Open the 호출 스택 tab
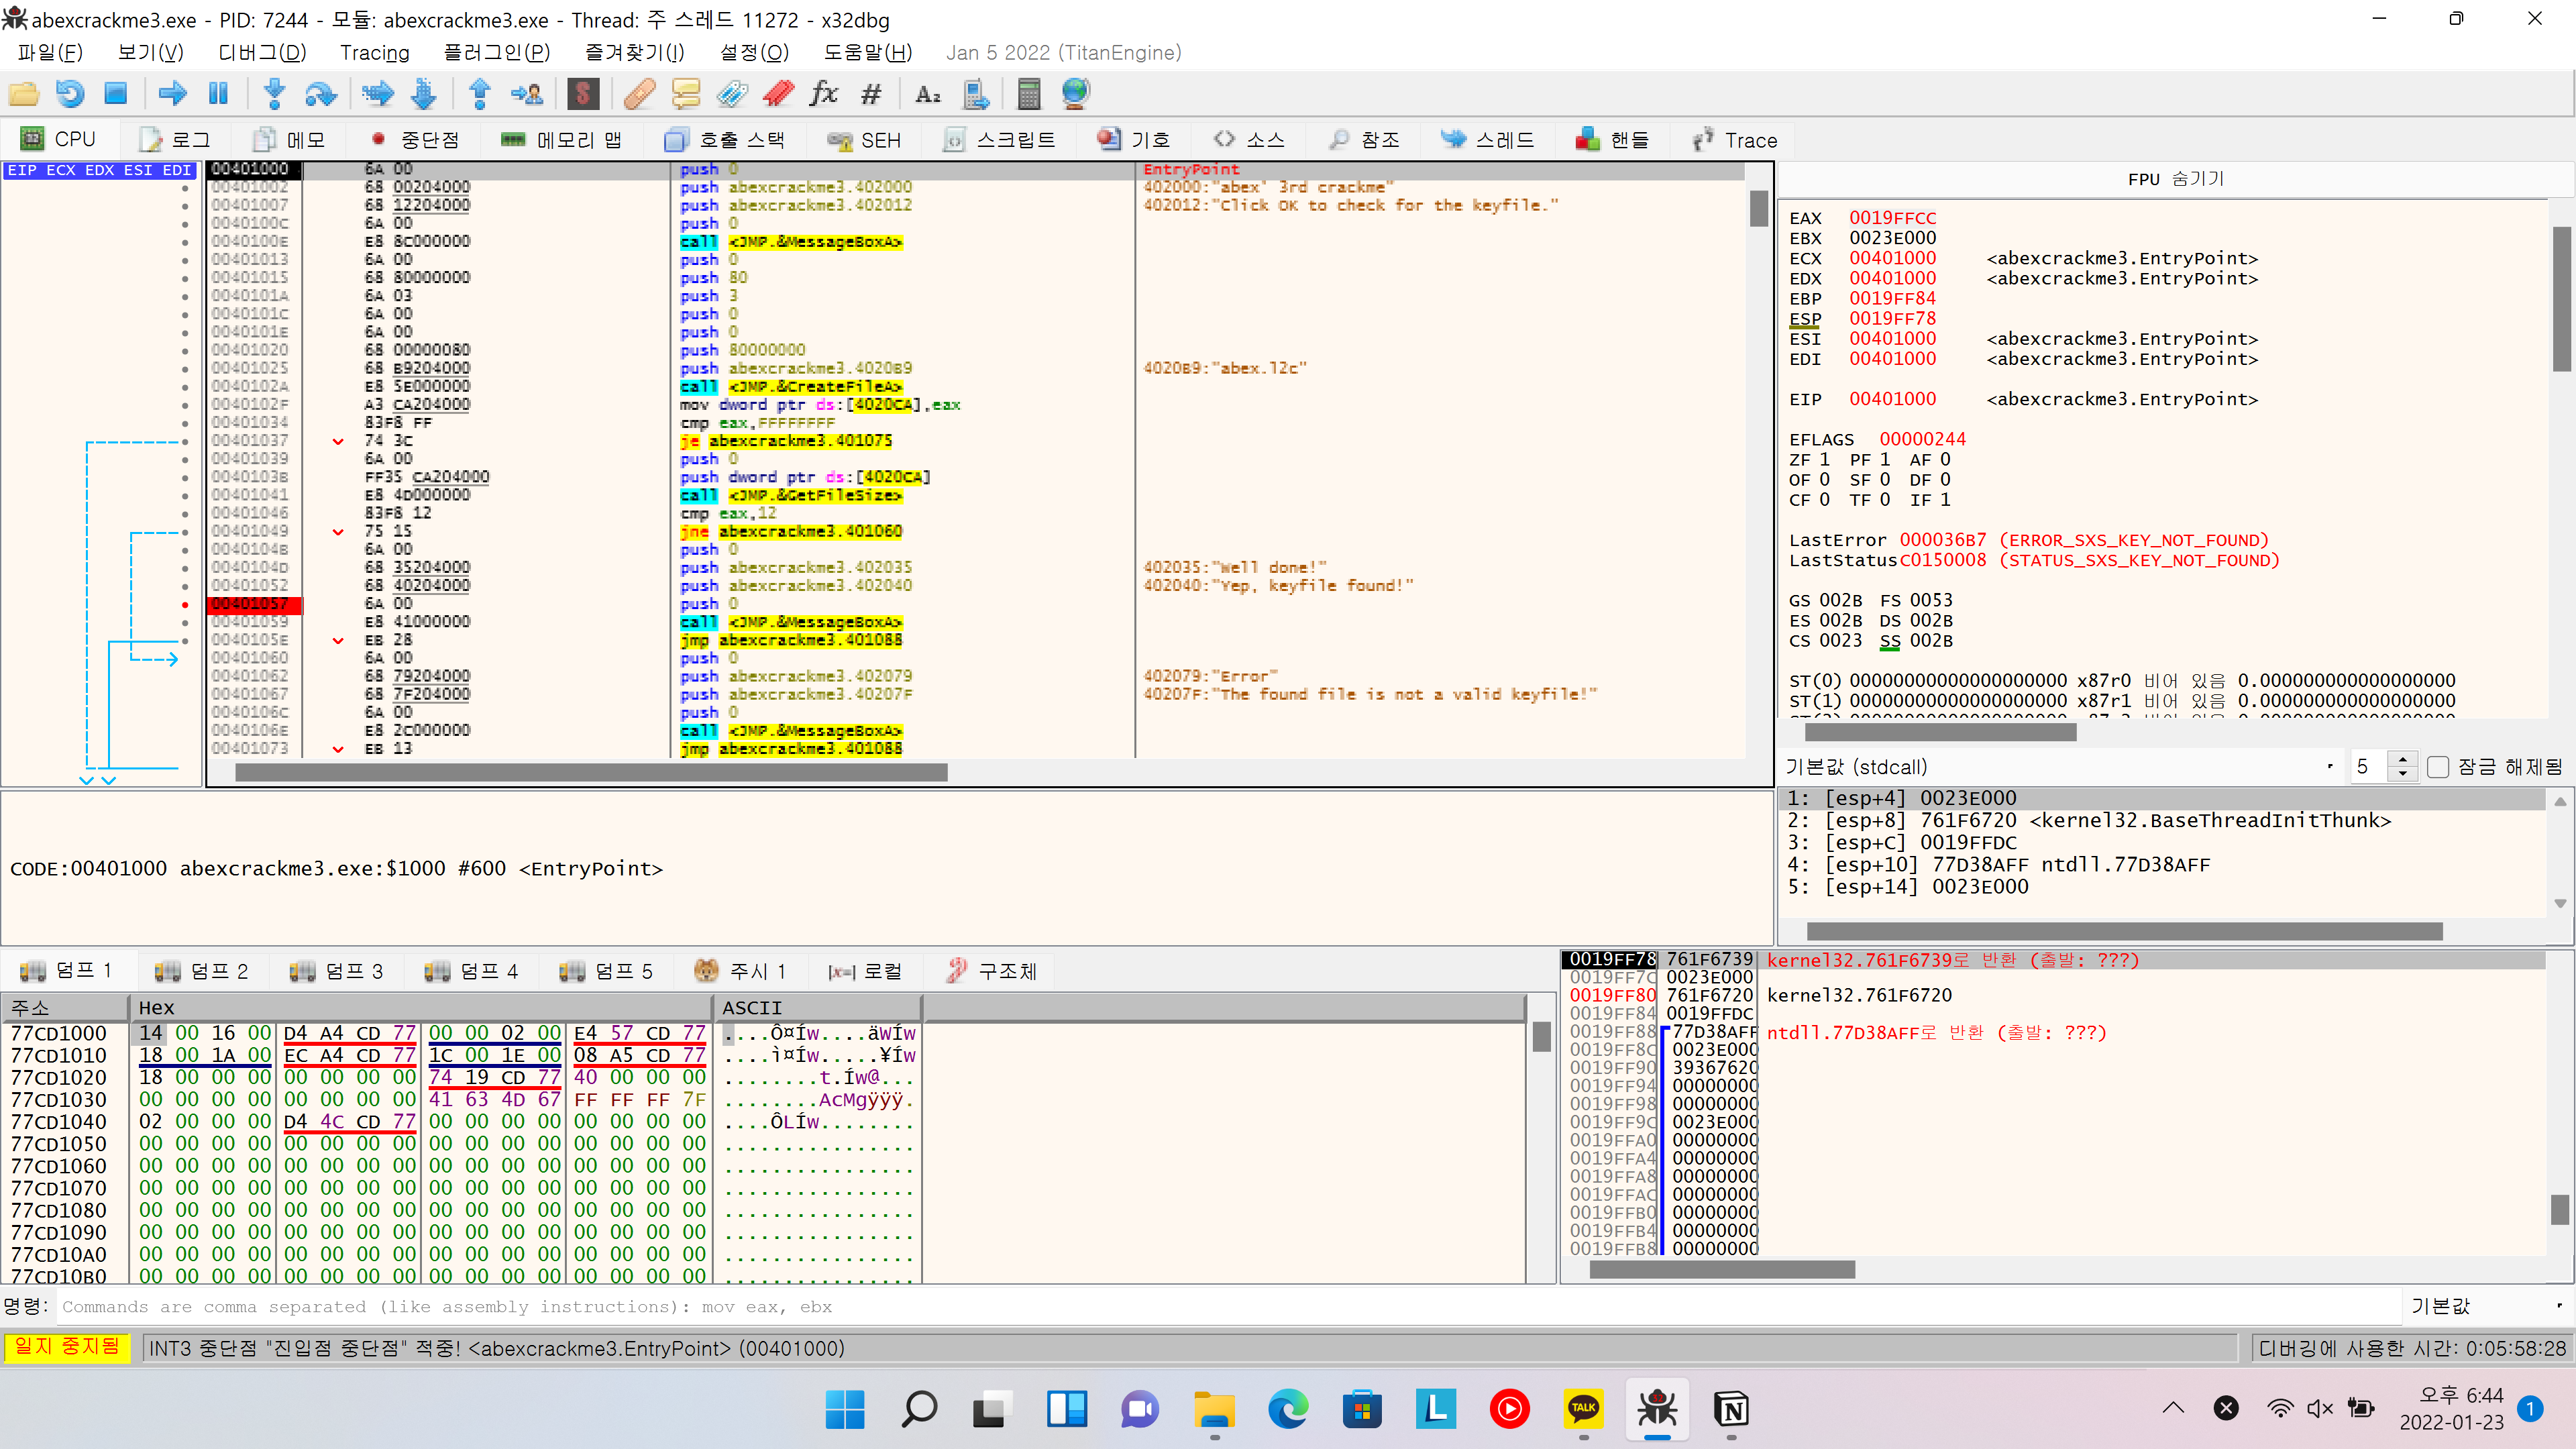Viewport: 2576px width, 1449px height. click(x=725, y=139)
